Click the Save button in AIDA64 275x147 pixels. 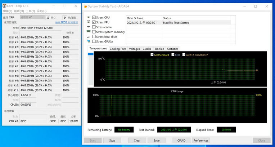click(x=157, y=140)
